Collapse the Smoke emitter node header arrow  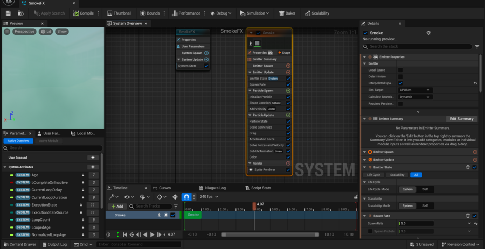pos(251,33)
